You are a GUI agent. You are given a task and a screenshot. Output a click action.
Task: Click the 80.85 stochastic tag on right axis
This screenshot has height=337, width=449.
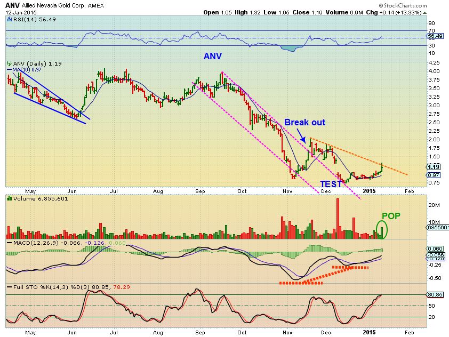pyautogui.click(x=435, y=295)
